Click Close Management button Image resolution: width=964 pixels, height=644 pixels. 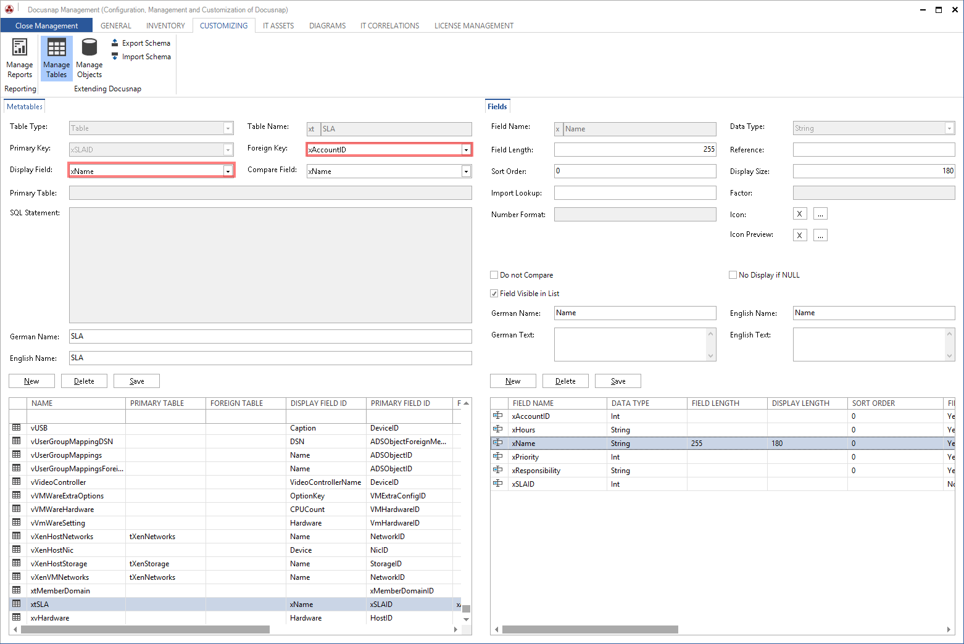click(46, 26)
